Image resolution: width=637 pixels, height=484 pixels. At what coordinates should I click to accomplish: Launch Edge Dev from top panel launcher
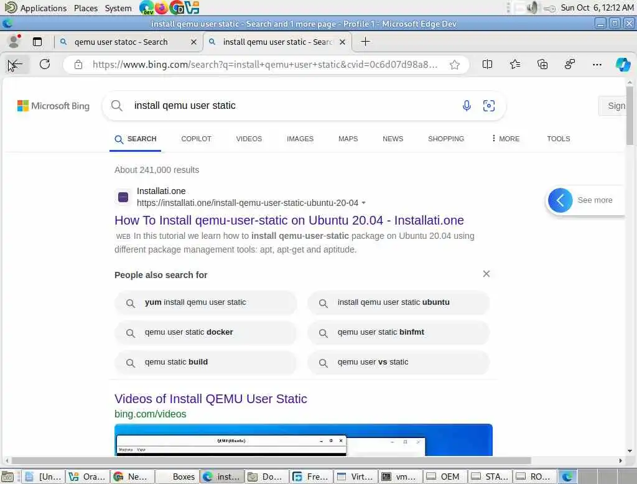pyautogui.click(x=146, y=7)
